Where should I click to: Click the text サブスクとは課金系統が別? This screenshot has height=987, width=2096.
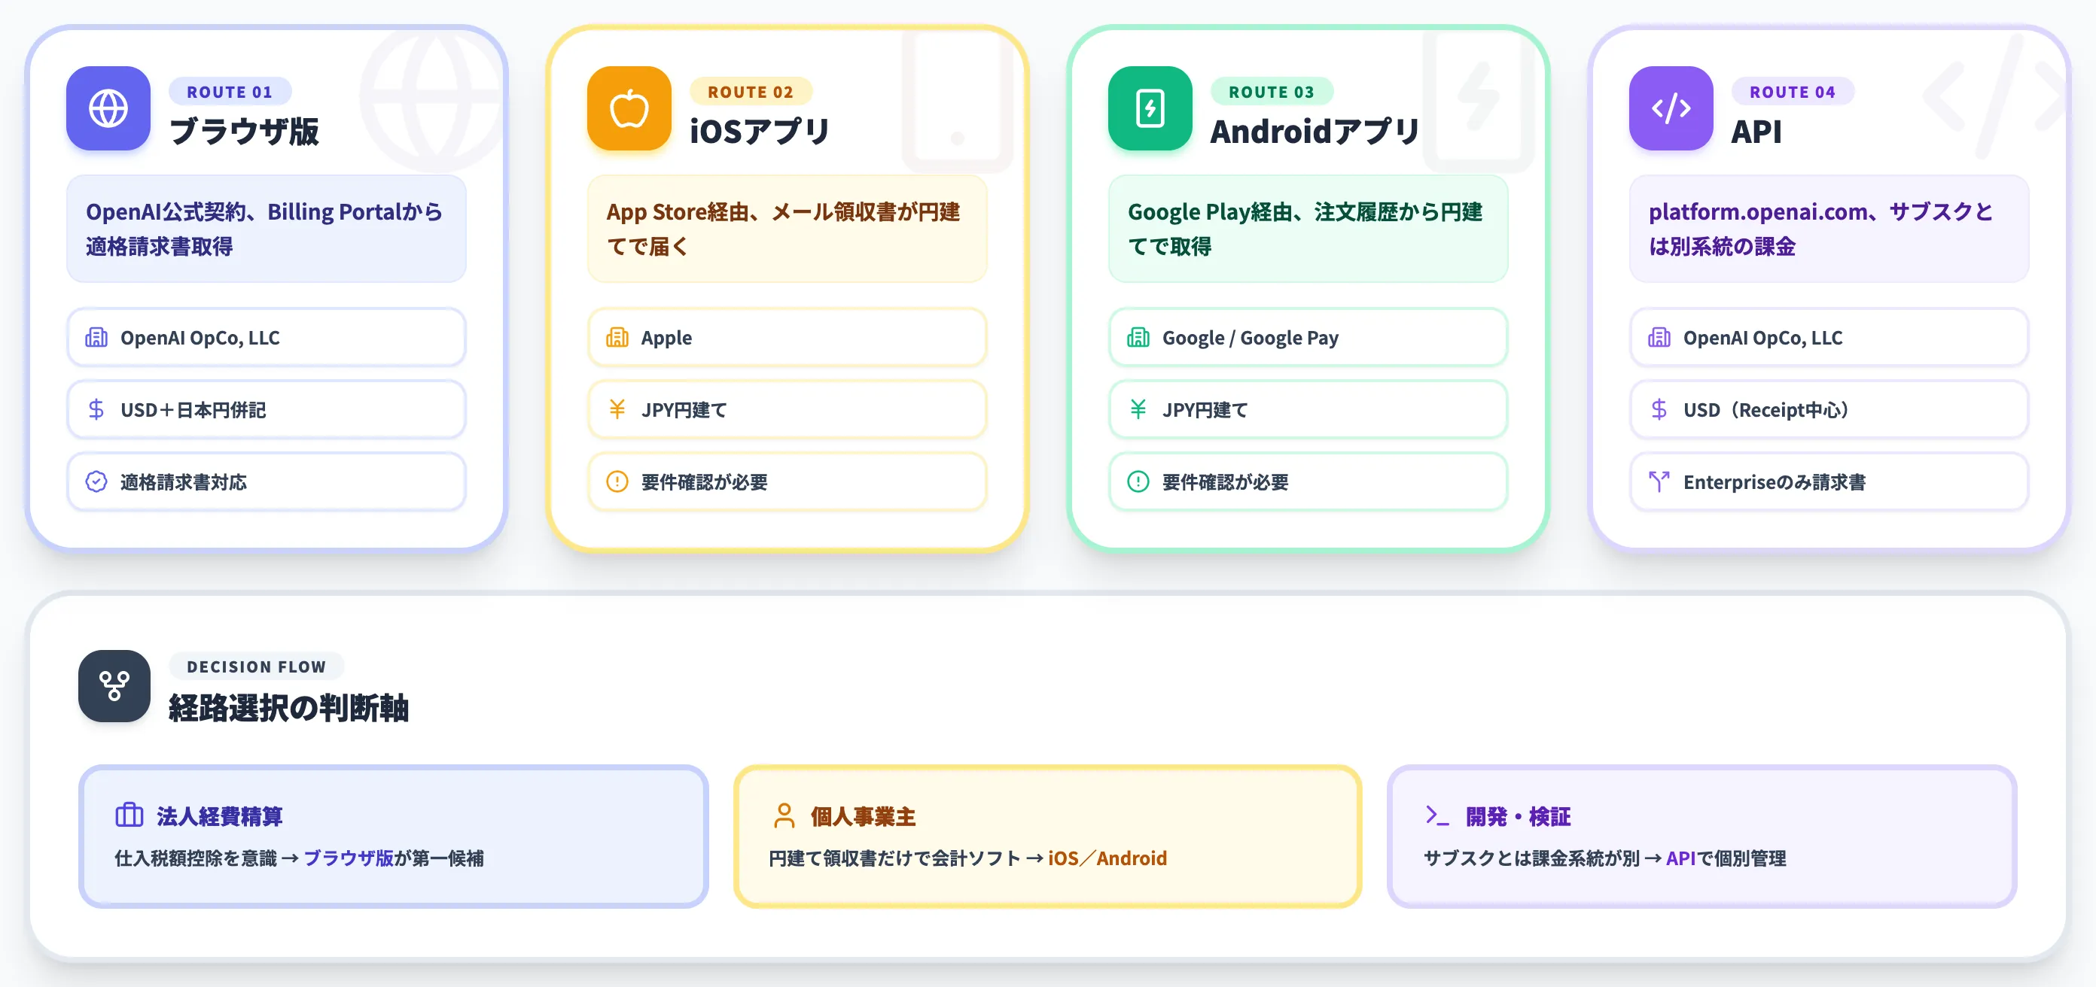[1531, 858]
